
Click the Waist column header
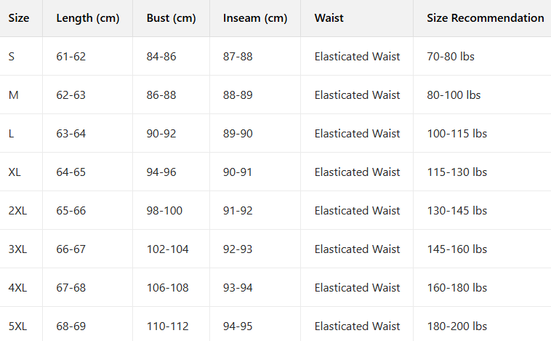[329, 18]
